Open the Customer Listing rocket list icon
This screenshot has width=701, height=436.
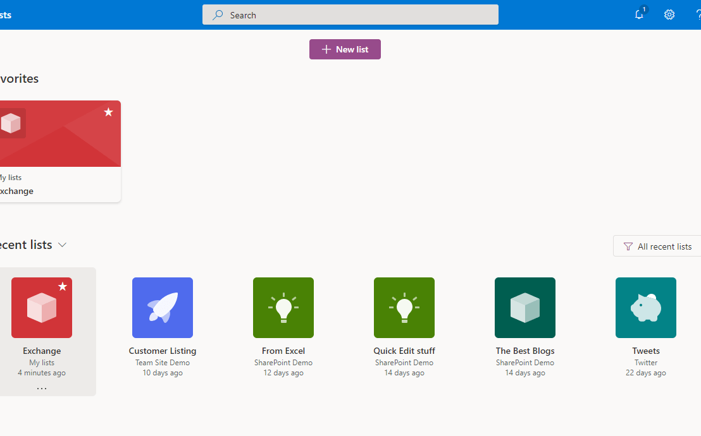(163, 308)
